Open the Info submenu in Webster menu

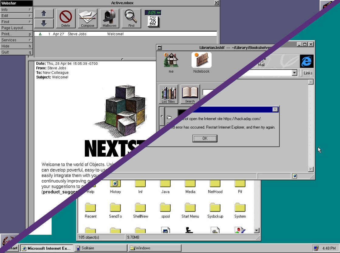[x=16, y=9]
